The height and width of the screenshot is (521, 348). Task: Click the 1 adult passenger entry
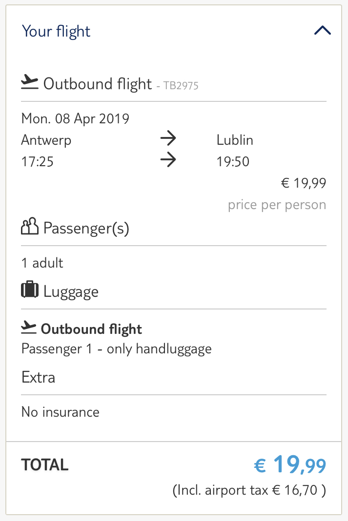click(42, 263)
